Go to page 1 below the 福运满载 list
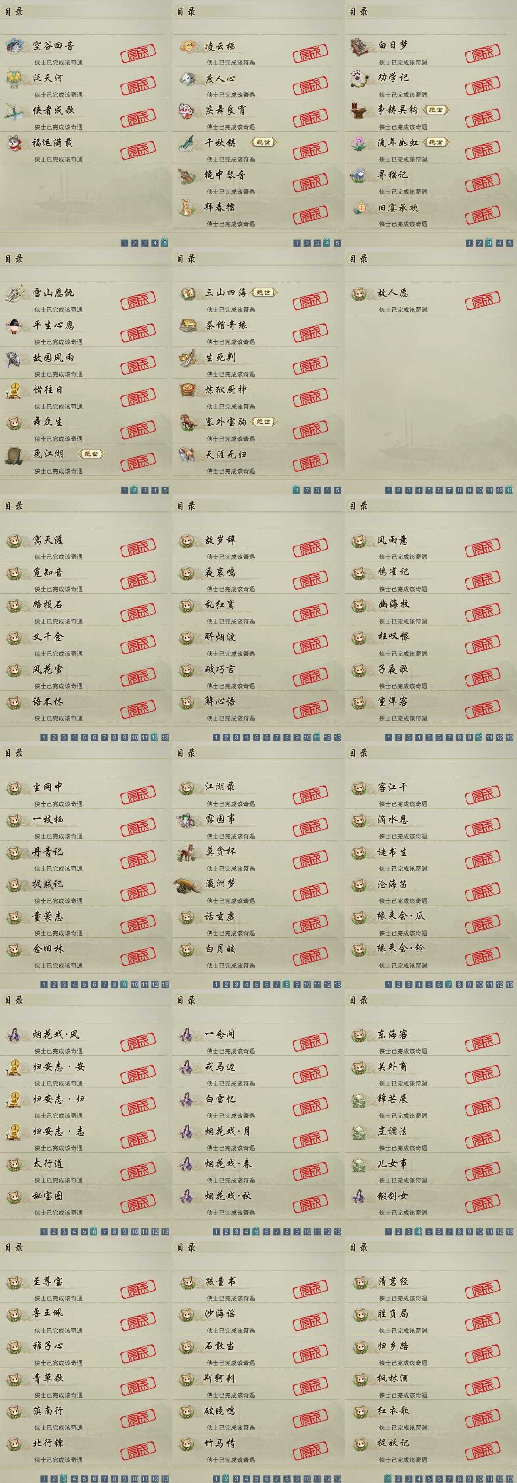517x1483 pixels. [125, 243]
